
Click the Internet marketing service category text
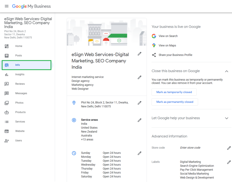tap(87, 77)
